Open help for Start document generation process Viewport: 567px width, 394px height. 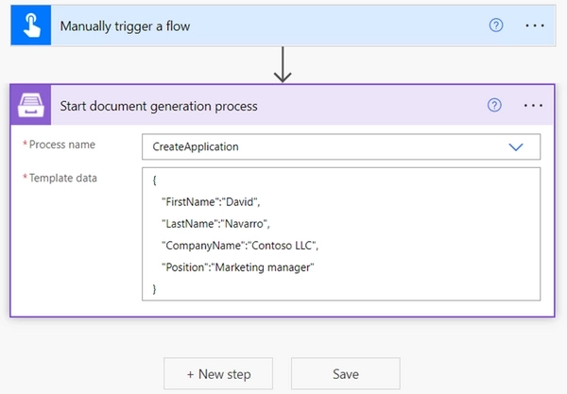pyautogui.click(x=493, y=106)
